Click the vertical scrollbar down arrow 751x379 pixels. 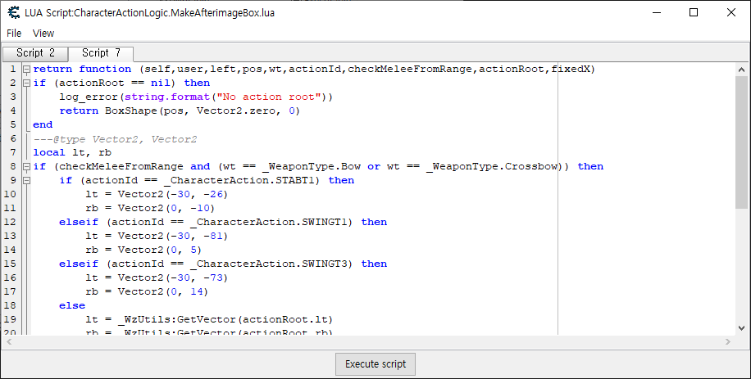tap(741, 327)
